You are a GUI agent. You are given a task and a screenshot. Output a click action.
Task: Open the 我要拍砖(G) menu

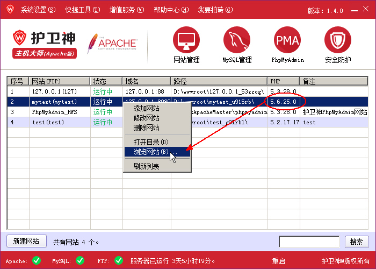pos(215,10)
